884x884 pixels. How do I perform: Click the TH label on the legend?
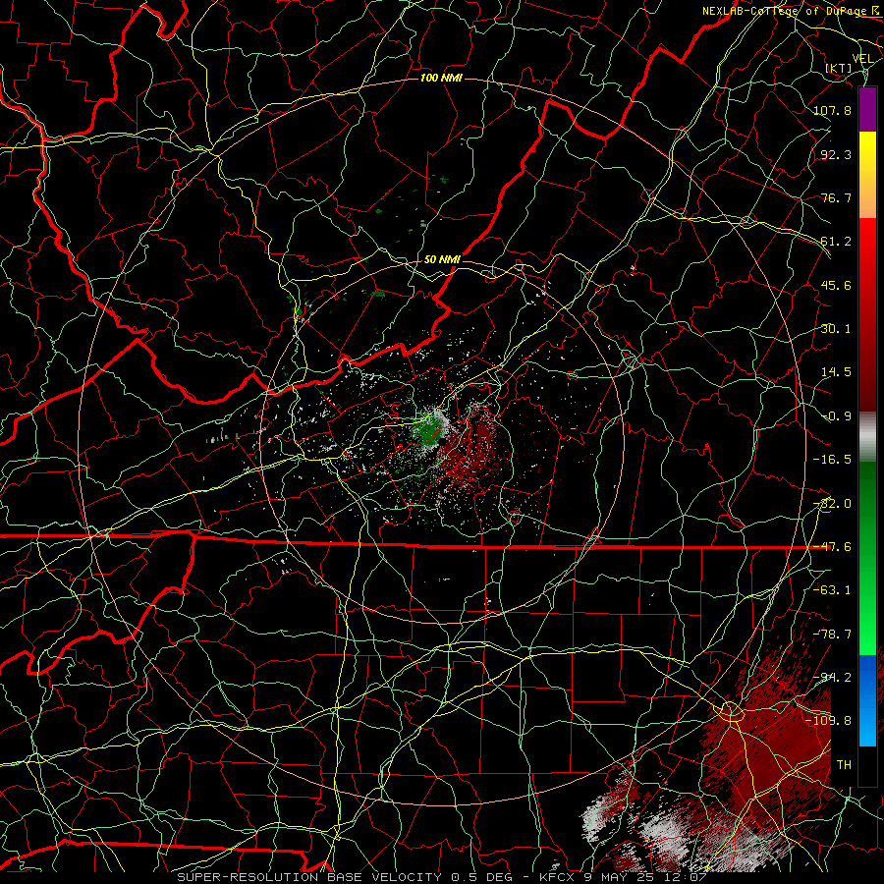click(x=844, y=765)
